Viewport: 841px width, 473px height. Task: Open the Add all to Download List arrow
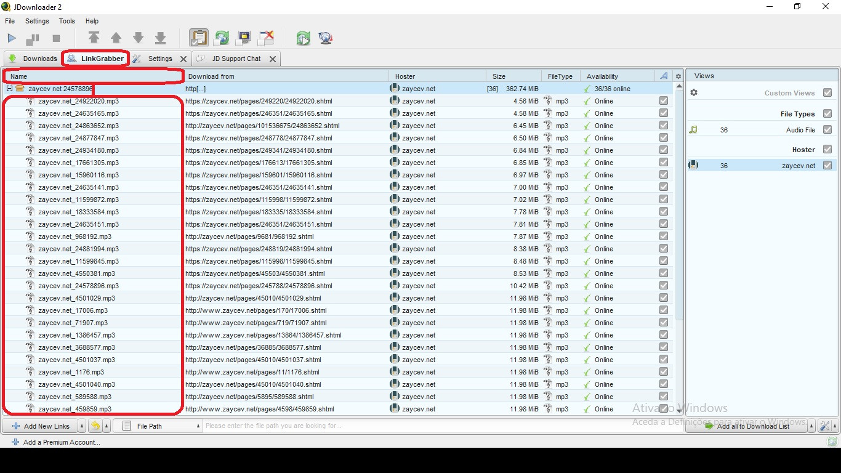811,426
